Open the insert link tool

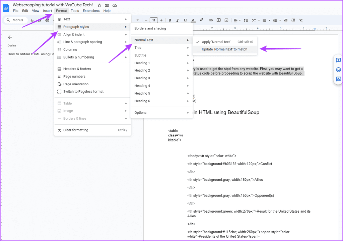pos(211,20)
